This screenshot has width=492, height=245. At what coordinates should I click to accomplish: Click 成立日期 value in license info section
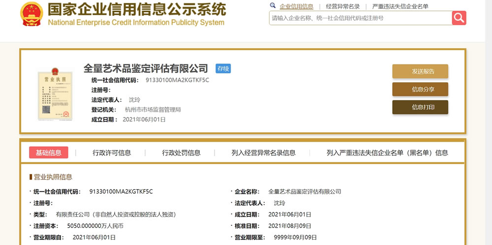(x=290, y=214)
